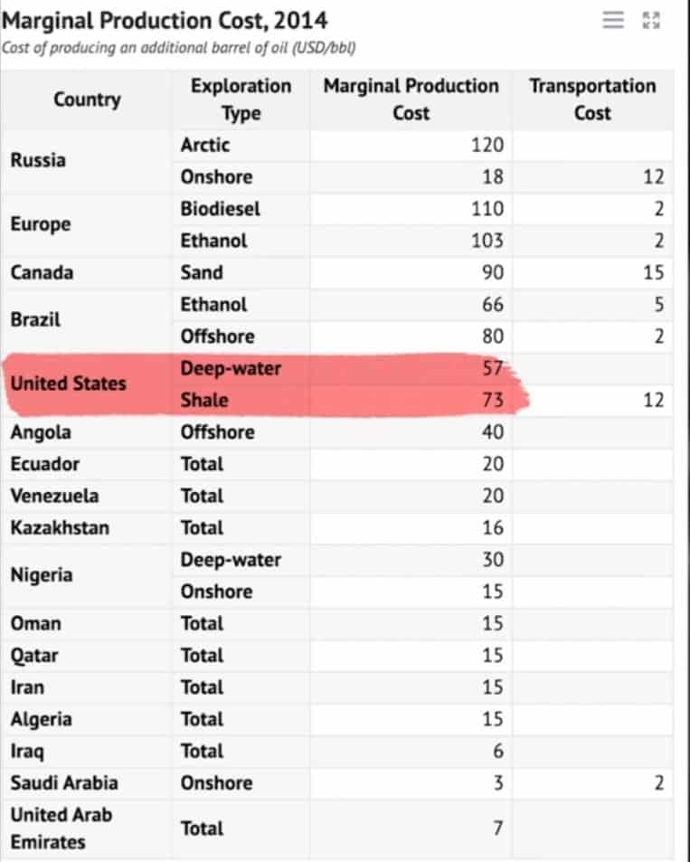Click the Exploration Type column header
The height and width of the screenshot is (862, 690).
[241, 99]
